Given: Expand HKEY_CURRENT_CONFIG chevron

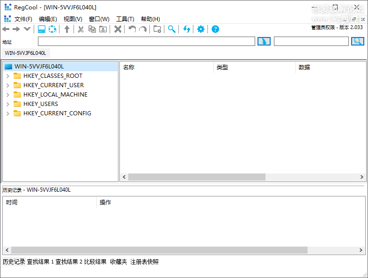Looking at the screenshot, I should tap(8, 113).
